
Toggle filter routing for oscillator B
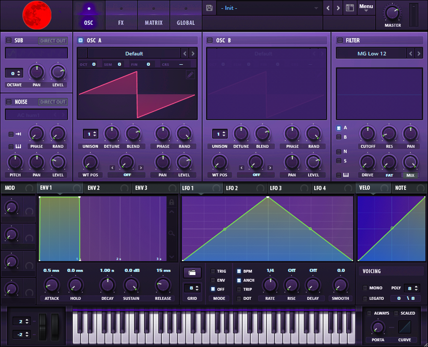tap(339, 137)
